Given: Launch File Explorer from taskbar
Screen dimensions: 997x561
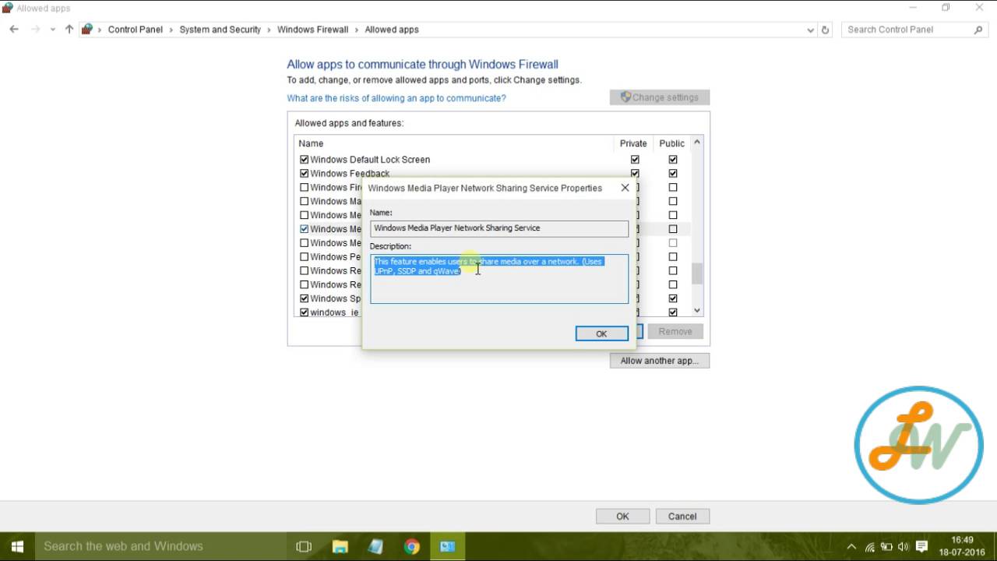Looking at the screenshot, I should pyautogui.click(x=340, y=546).
